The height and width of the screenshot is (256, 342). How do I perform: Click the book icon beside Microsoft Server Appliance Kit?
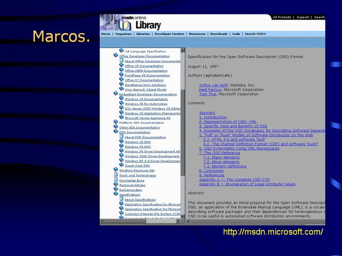121,117
